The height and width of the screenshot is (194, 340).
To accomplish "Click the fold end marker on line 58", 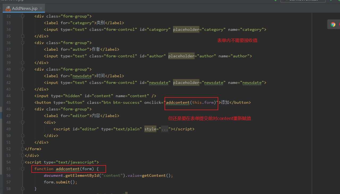I will click(23, 189).
